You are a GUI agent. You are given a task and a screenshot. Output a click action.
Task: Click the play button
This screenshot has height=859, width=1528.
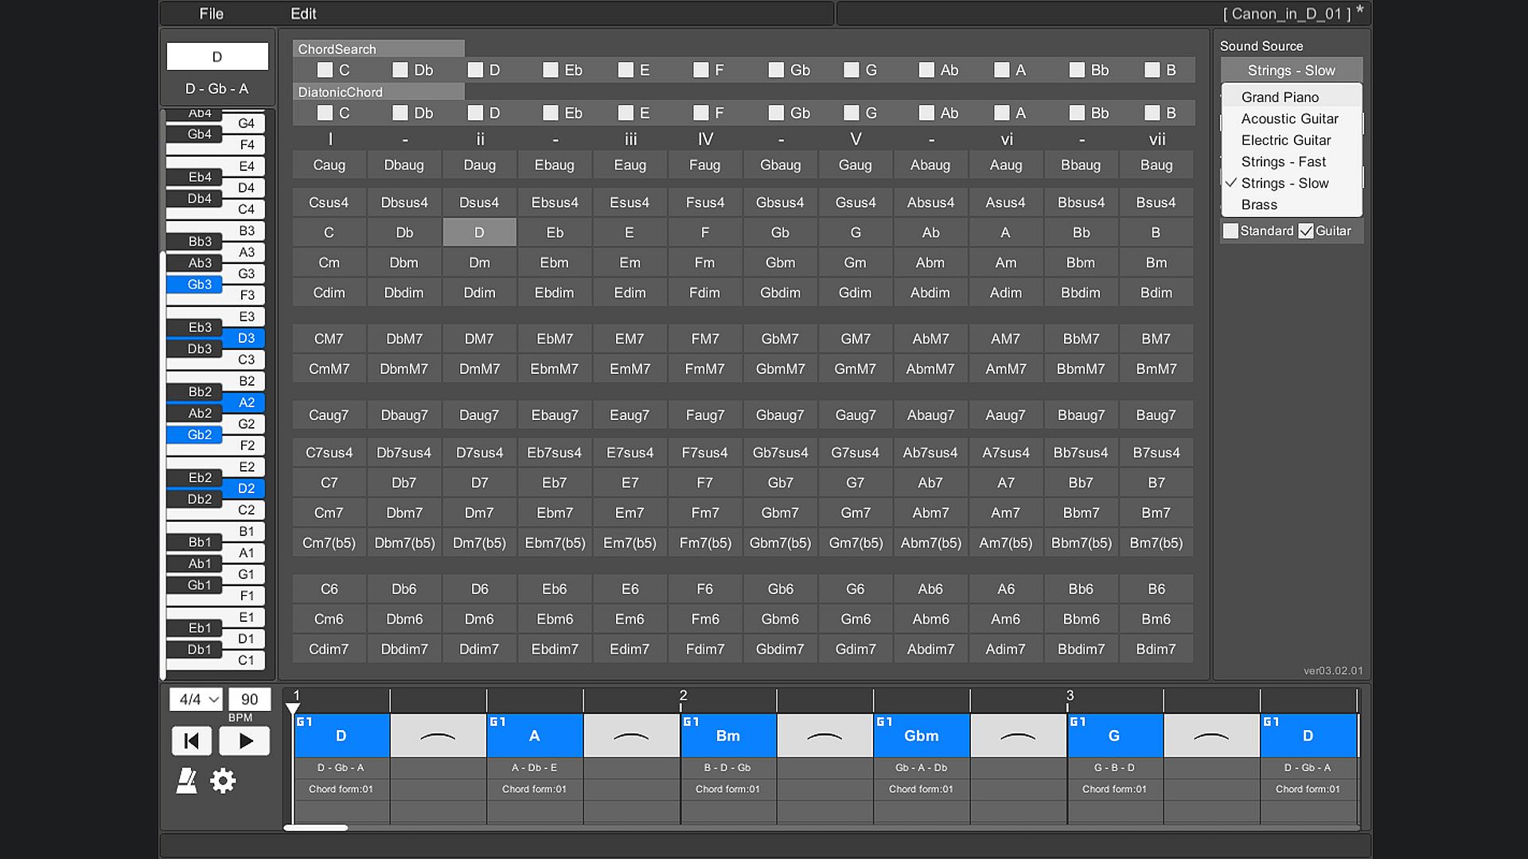click(244, 741)
